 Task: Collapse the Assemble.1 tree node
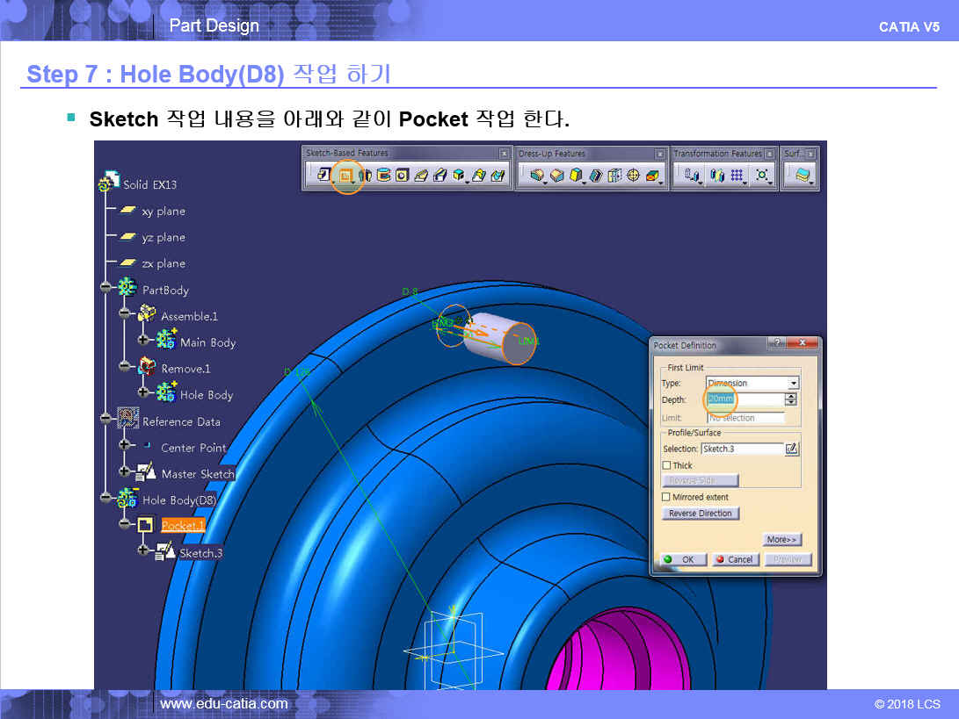125,313
